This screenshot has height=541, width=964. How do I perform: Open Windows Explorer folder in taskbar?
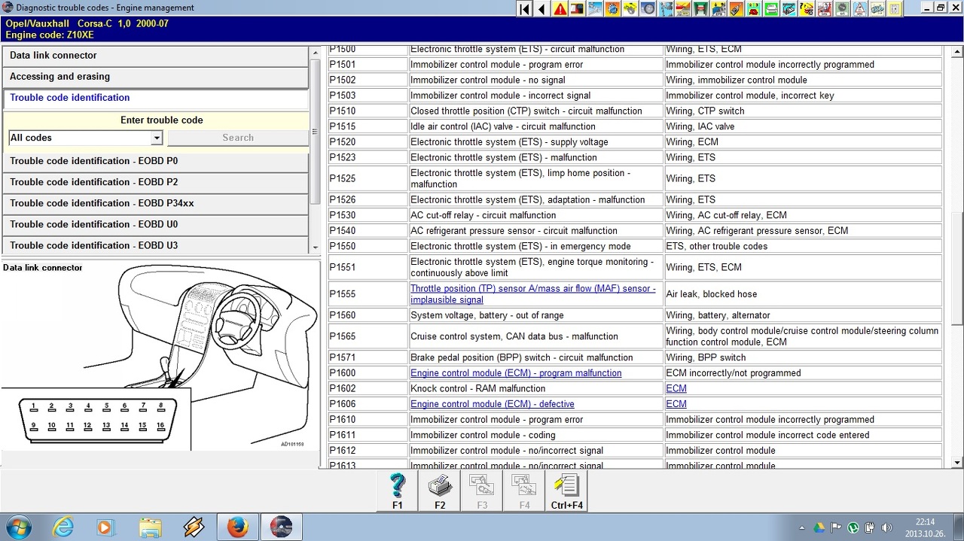point(150,527)
